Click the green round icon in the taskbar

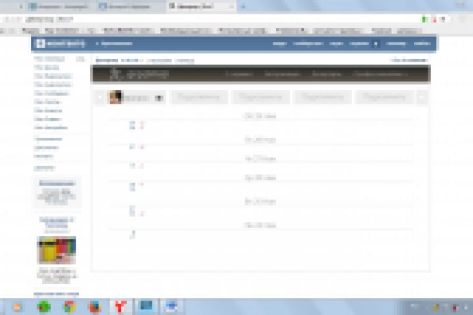point(44,307)
